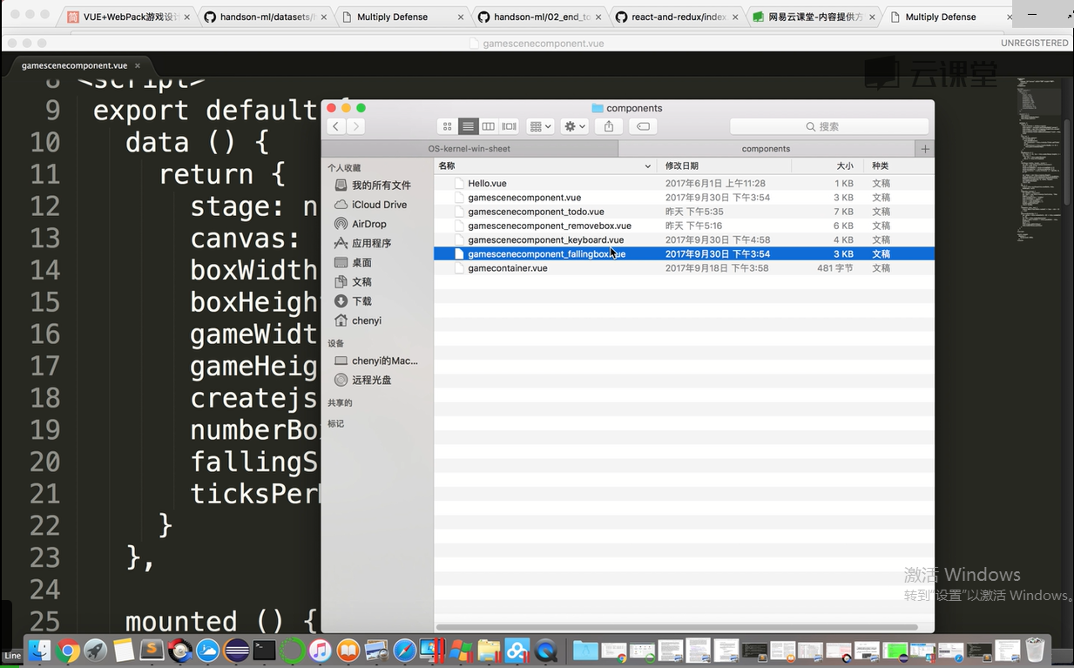
Task: Click the Finder search field
Action: pos(829,126)
